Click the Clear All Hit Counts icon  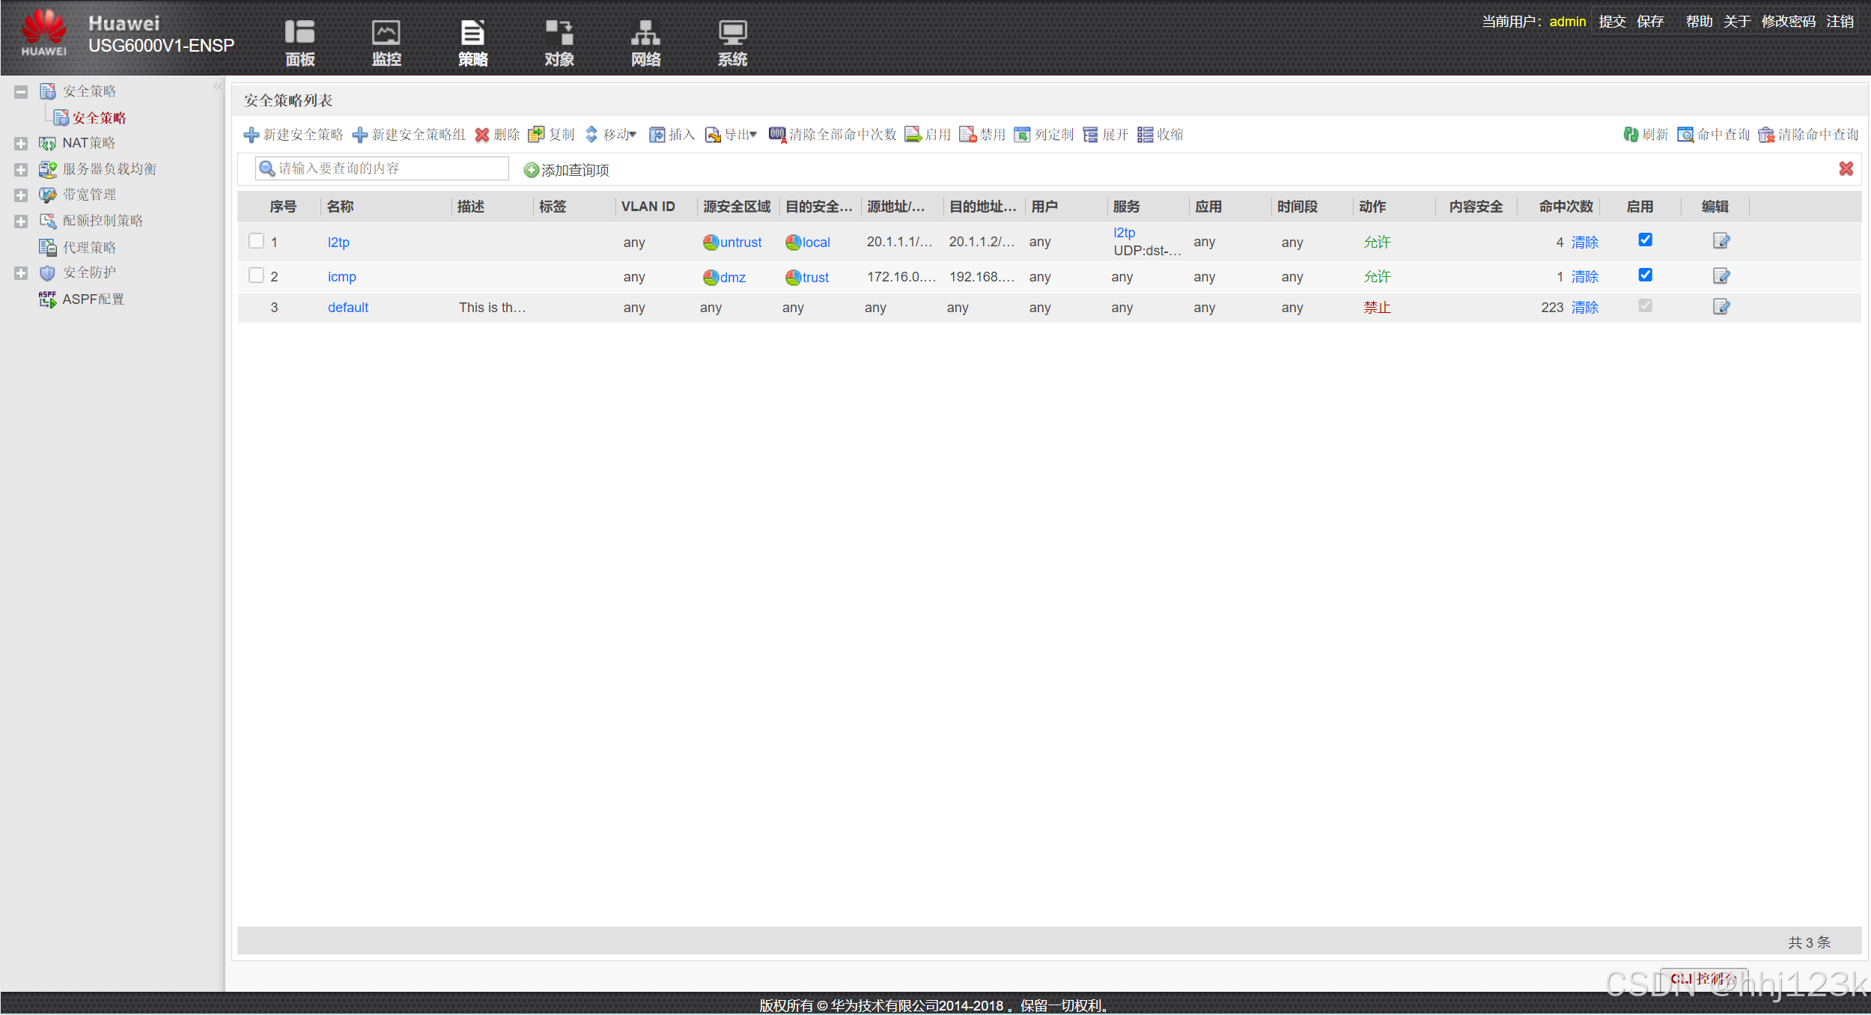(777, 135)
